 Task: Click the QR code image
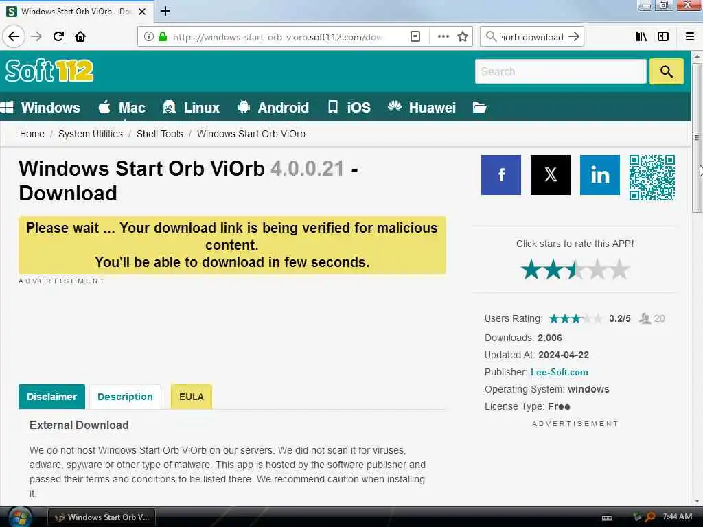coord(652,178)
